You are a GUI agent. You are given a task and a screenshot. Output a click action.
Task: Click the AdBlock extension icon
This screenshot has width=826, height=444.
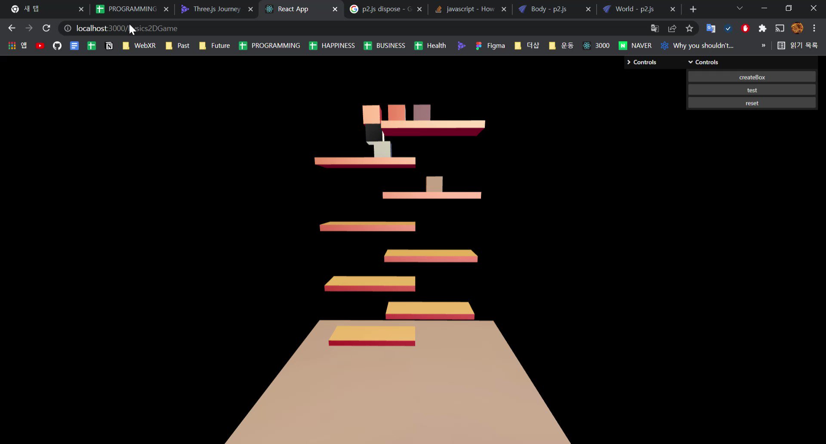745,28
